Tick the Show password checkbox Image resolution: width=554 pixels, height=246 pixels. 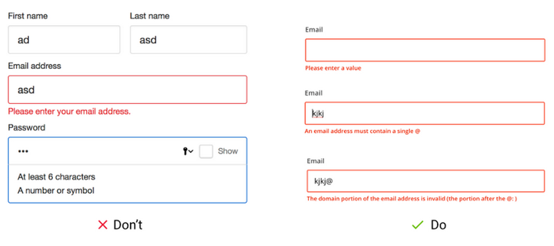206,151
